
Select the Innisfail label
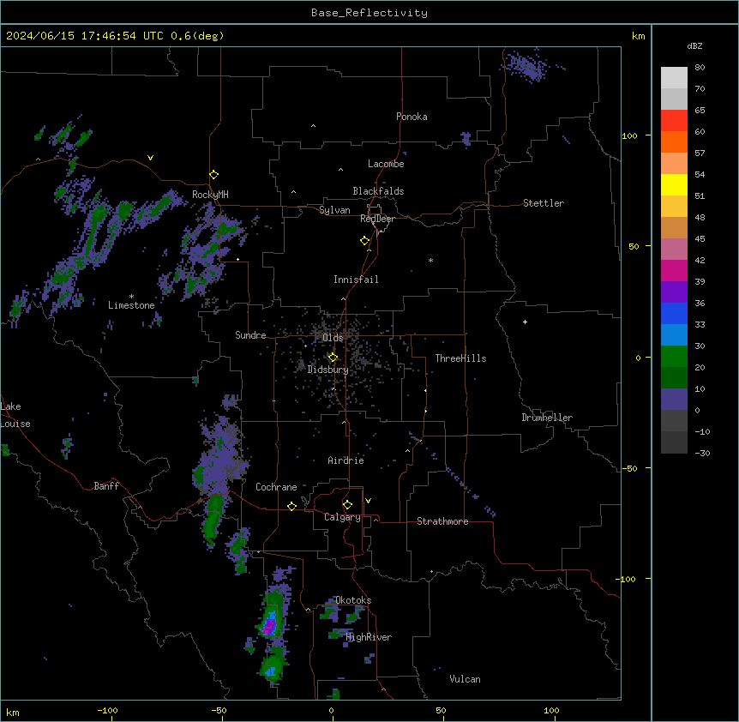[x=356, y=280]
